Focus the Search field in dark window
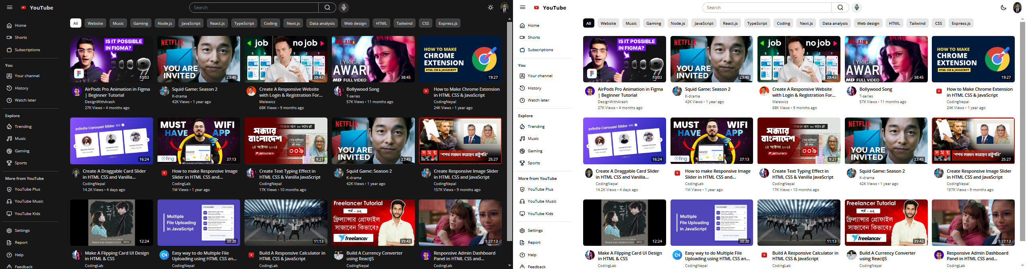This screenshot has width=1026, height=269. (x=254, y=8)
